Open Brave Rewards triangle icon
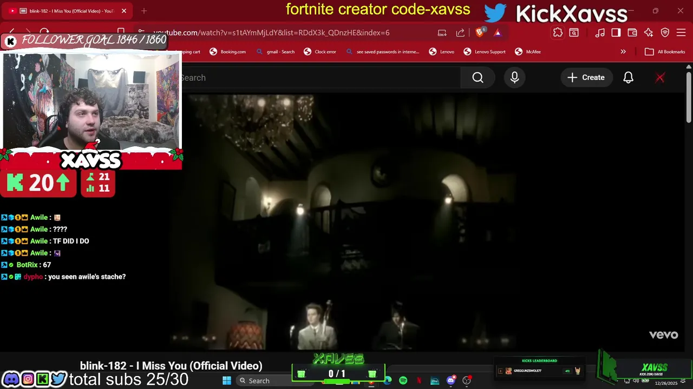 pos(498,32)
